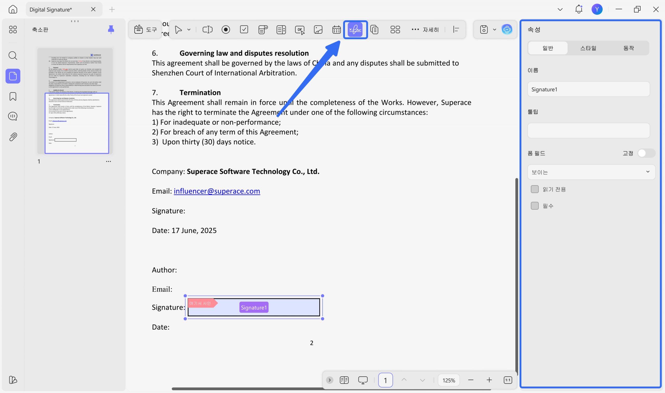The width and height of the screenshot is (665, 393).
Task: Open the 125% zoom level box
Action: 449,380
